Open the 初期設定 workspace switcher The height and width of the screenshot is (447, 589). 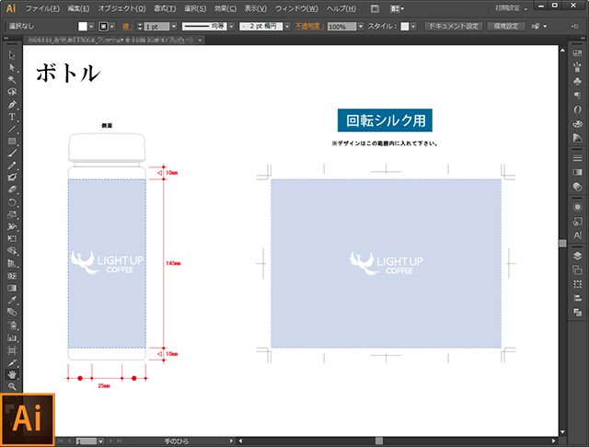[x=511, y=8]
